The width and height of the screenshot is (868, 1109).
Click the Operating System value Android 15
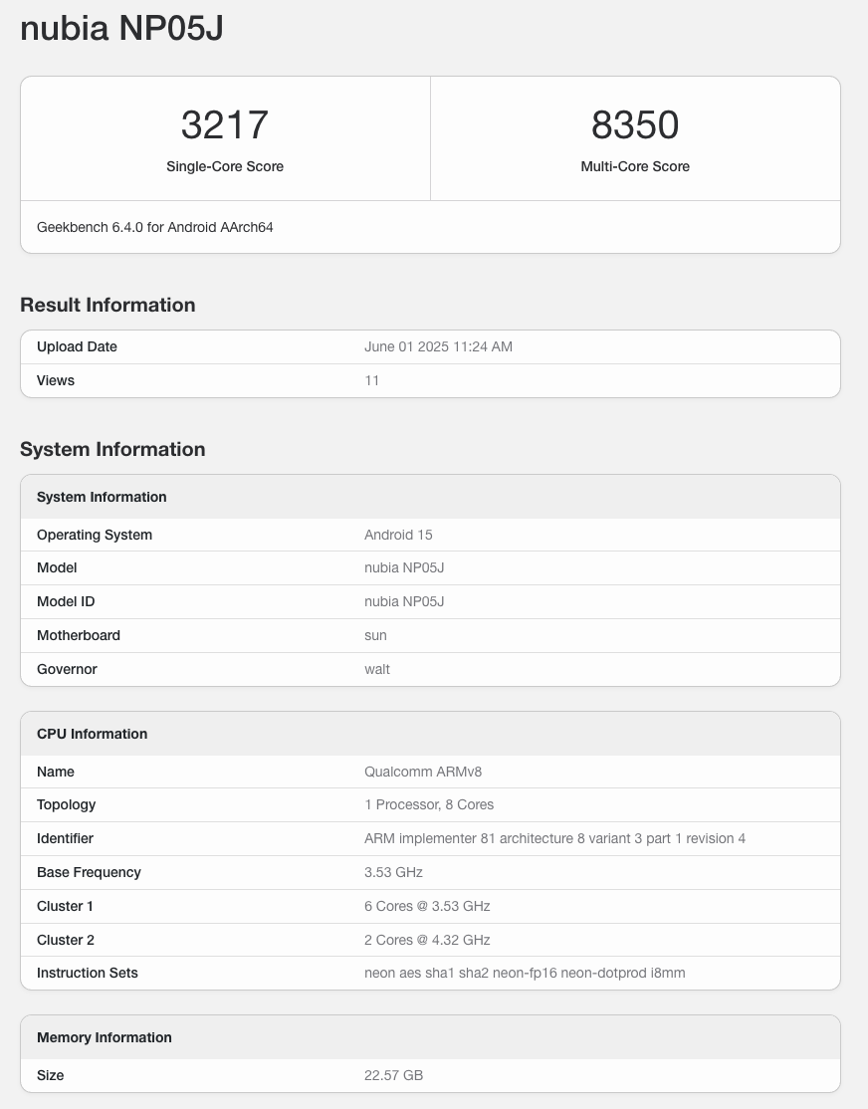398,535
